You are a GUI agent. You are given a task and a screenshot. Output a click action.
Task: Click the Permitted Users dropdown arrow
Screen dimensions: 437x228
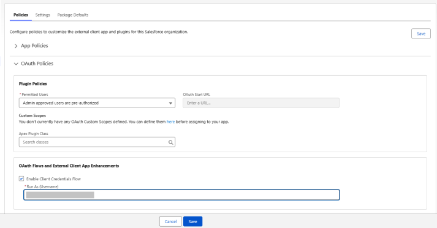pyautogui.click(x=170, y=103)
